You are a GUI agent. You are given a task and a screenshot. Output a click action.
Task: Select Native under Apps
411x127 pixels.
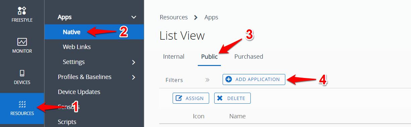pos(71,32)
